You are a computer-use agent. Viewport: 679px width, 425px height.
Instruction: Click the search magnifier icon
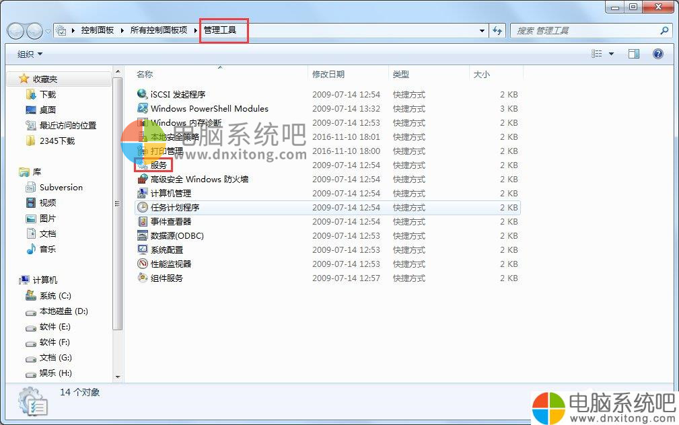[x=664, y=30]
